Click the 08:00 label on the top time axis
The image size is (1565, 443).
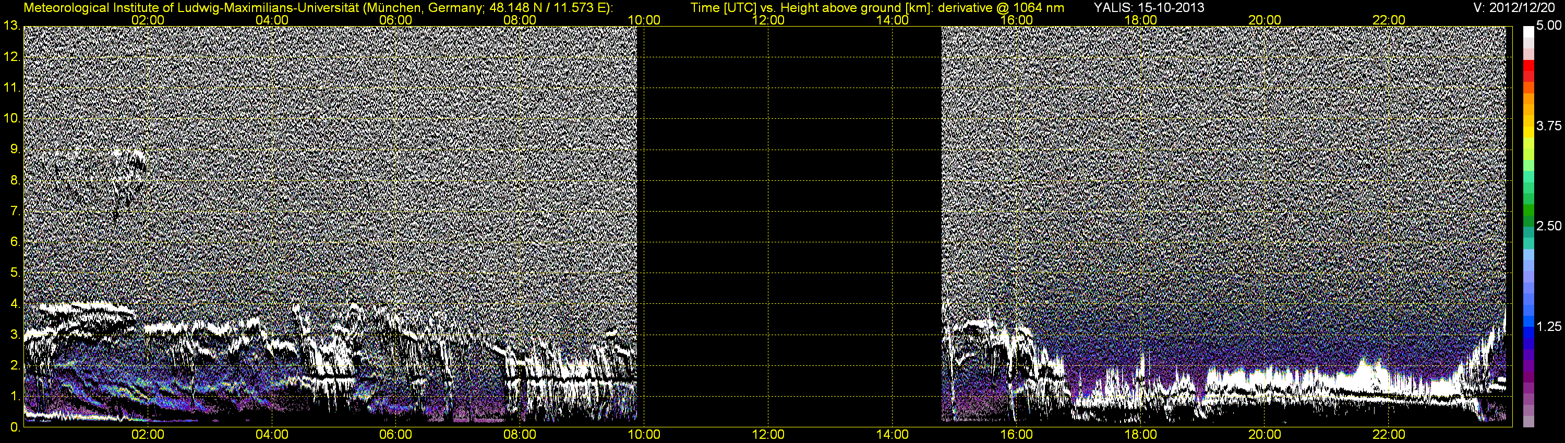pyautogui.click(x=520, y=20)
